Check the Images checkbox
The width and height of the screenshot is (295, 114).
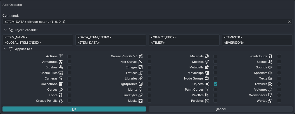(149, 67)
